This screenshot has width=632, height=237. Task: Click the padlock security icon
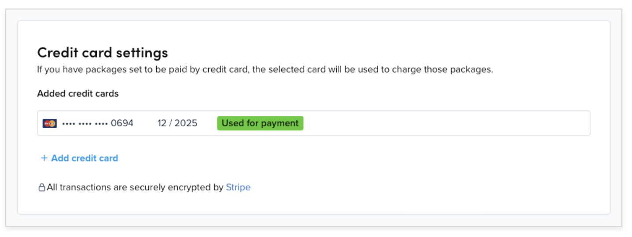42,187
